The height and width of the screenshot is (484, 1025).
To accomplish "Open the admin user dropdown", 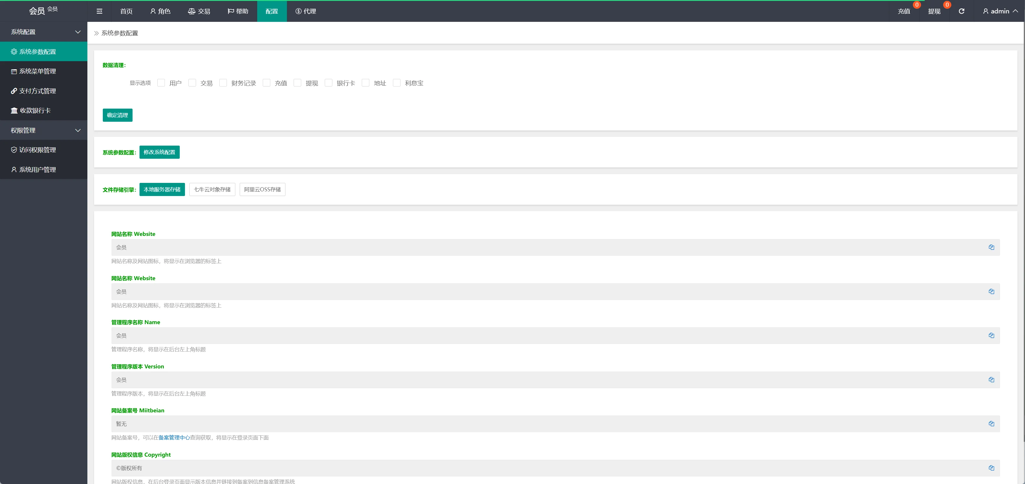I will (x=1000, y=11).
